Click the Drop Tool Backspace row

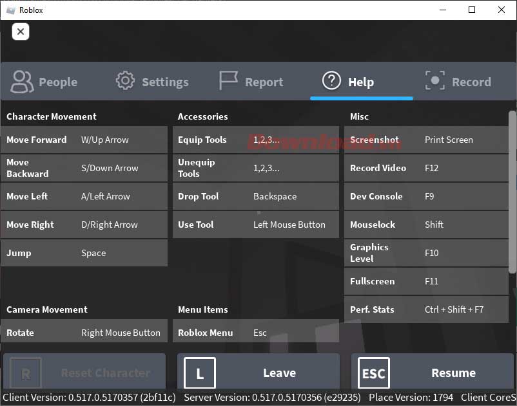tap(255, 196)
